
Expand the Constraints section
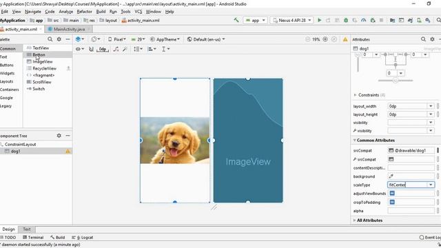point(355,95)
